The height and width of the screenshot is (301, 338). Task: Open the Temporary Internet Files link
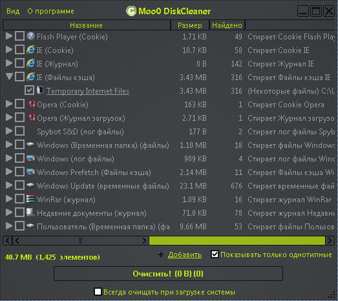pos(88,91)
